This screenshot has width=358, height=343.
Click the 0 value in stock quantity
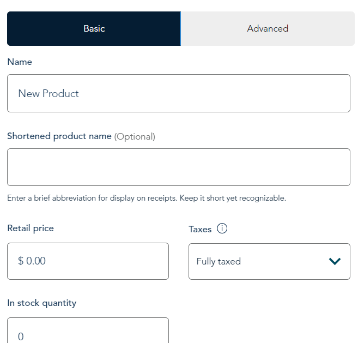21,336
